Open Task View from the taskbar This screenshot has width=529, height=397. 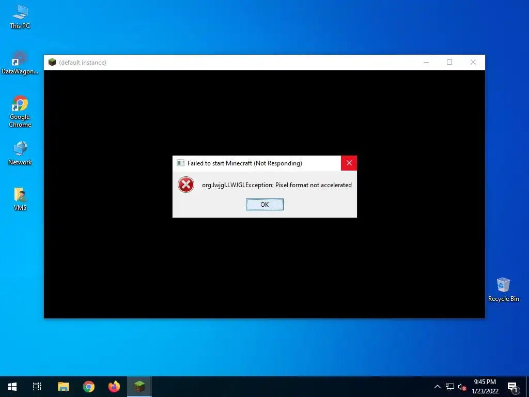[x=37, y=387]
